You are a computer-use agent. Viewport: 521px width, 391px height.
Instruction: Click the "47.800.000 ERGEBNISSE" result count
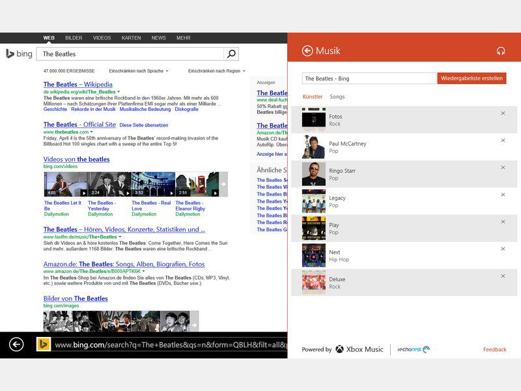coord(69,71)
